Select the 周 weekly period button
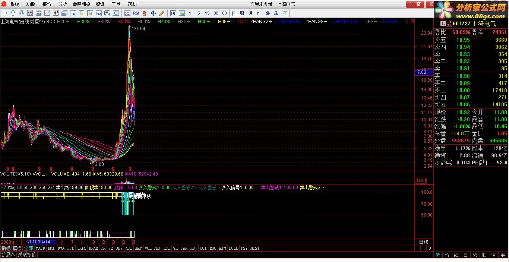This screenshot has height=262, width=509. tap(242, 13)
